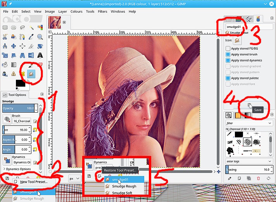Select the Fuzzy Select magic wand tool

pos(31,27)
